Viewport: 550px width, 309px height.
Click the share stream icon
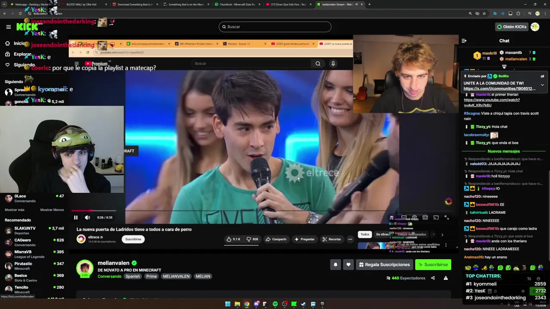coord(433,278)
